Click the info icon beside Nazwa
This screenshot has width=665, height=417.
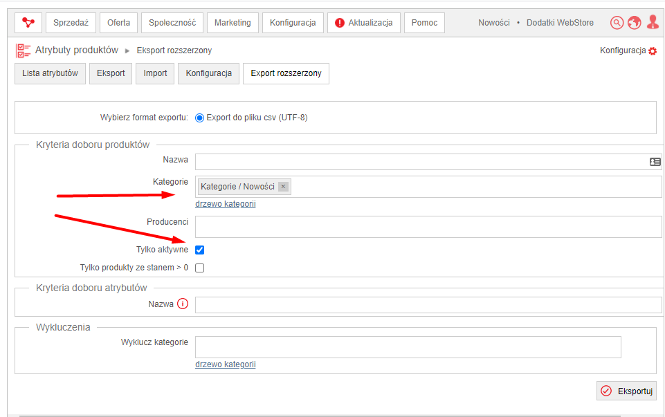click(183, 304)
